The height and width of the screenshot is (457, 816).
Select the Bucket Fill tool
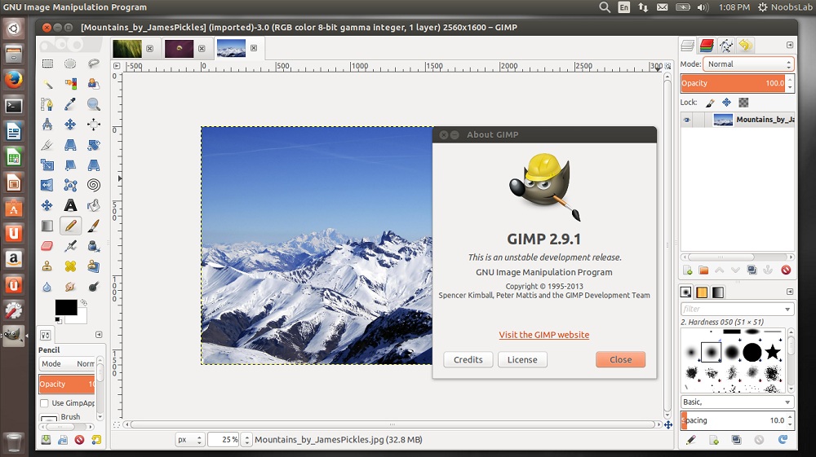(x=94, y=205)
